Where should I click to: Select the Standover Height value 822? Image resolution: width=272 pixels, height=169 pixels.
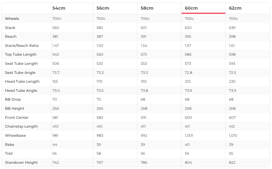[x=232, y=163]
